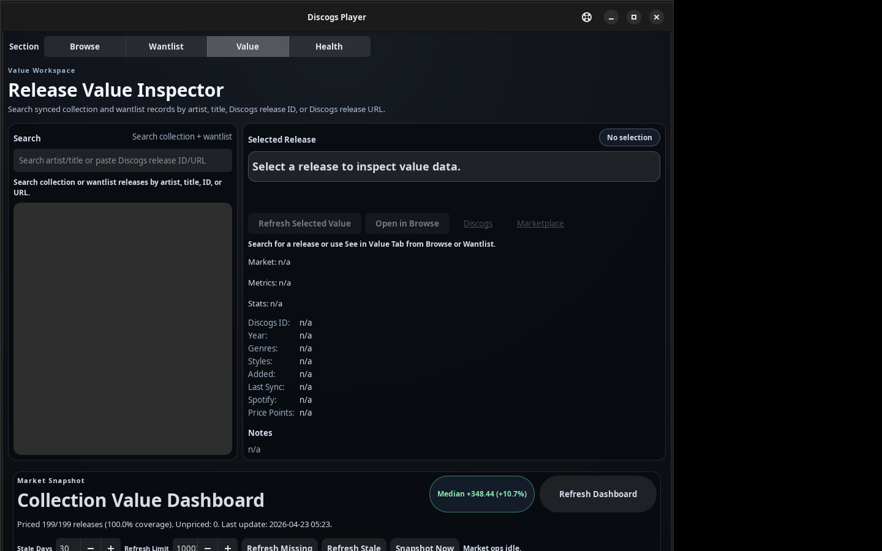Click 'Select a release to inspect value data.' text
The image size is (882, 551).
356,167
